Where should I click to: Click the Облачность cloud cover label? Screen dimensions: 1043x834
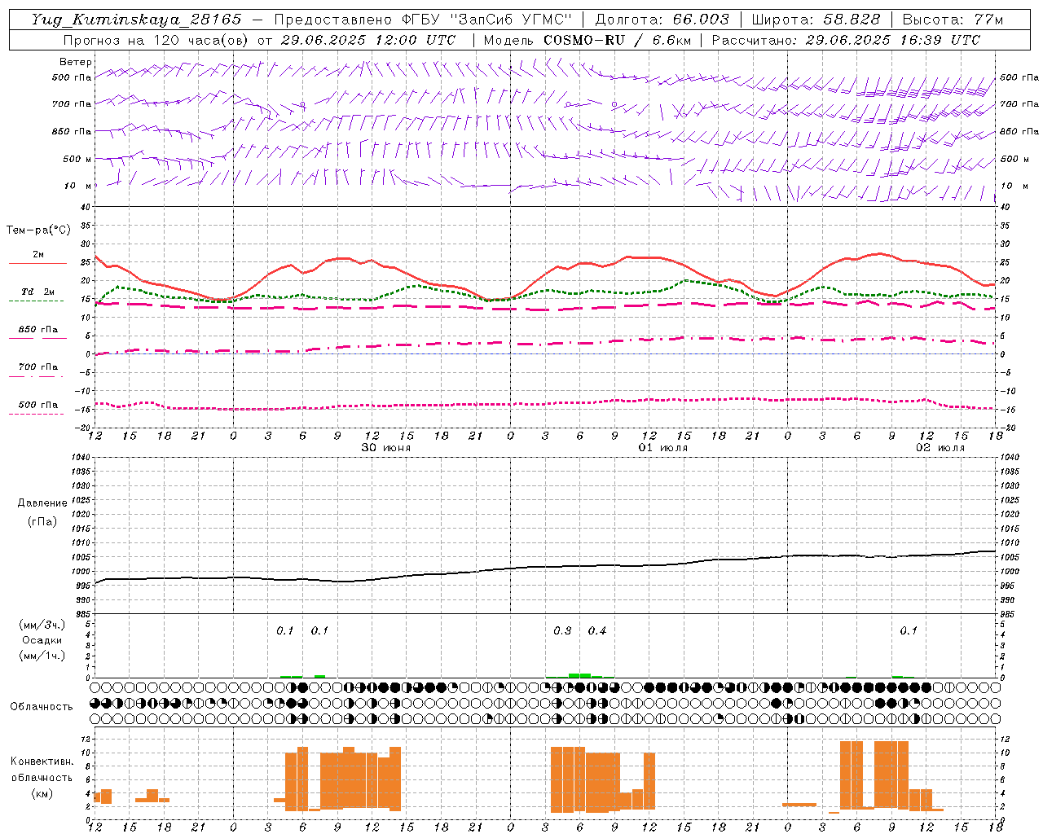click(x=42, y=707)
